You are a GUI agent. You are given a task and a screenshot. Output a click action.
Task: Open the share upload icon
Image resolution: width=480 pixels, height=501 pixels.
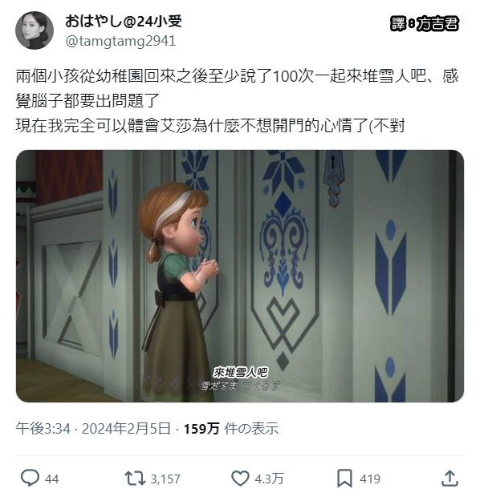449,478
